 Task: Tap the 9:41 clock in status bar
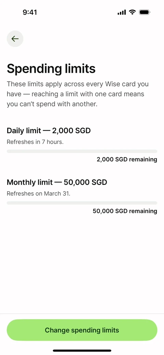coord(30,12)
